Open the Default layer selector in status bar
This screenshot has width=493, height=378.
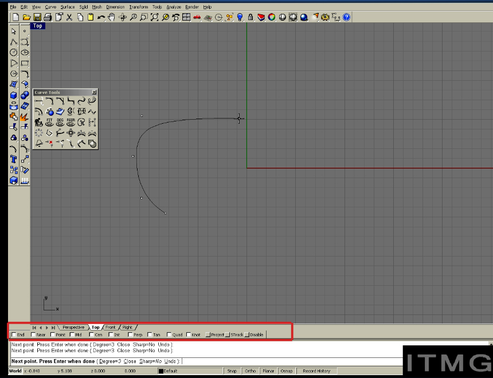tap(190, 371)
